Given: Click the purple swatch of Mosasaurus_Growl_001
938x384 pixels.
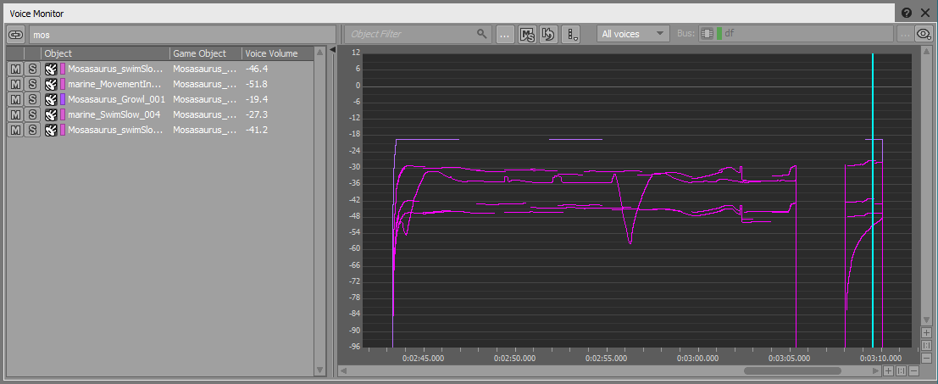Looking at the screenshot, I should pos(63,99).
